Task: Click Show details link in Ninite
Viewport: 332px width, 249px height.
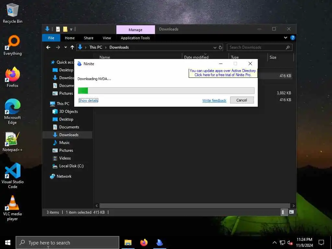Action: 88,101
